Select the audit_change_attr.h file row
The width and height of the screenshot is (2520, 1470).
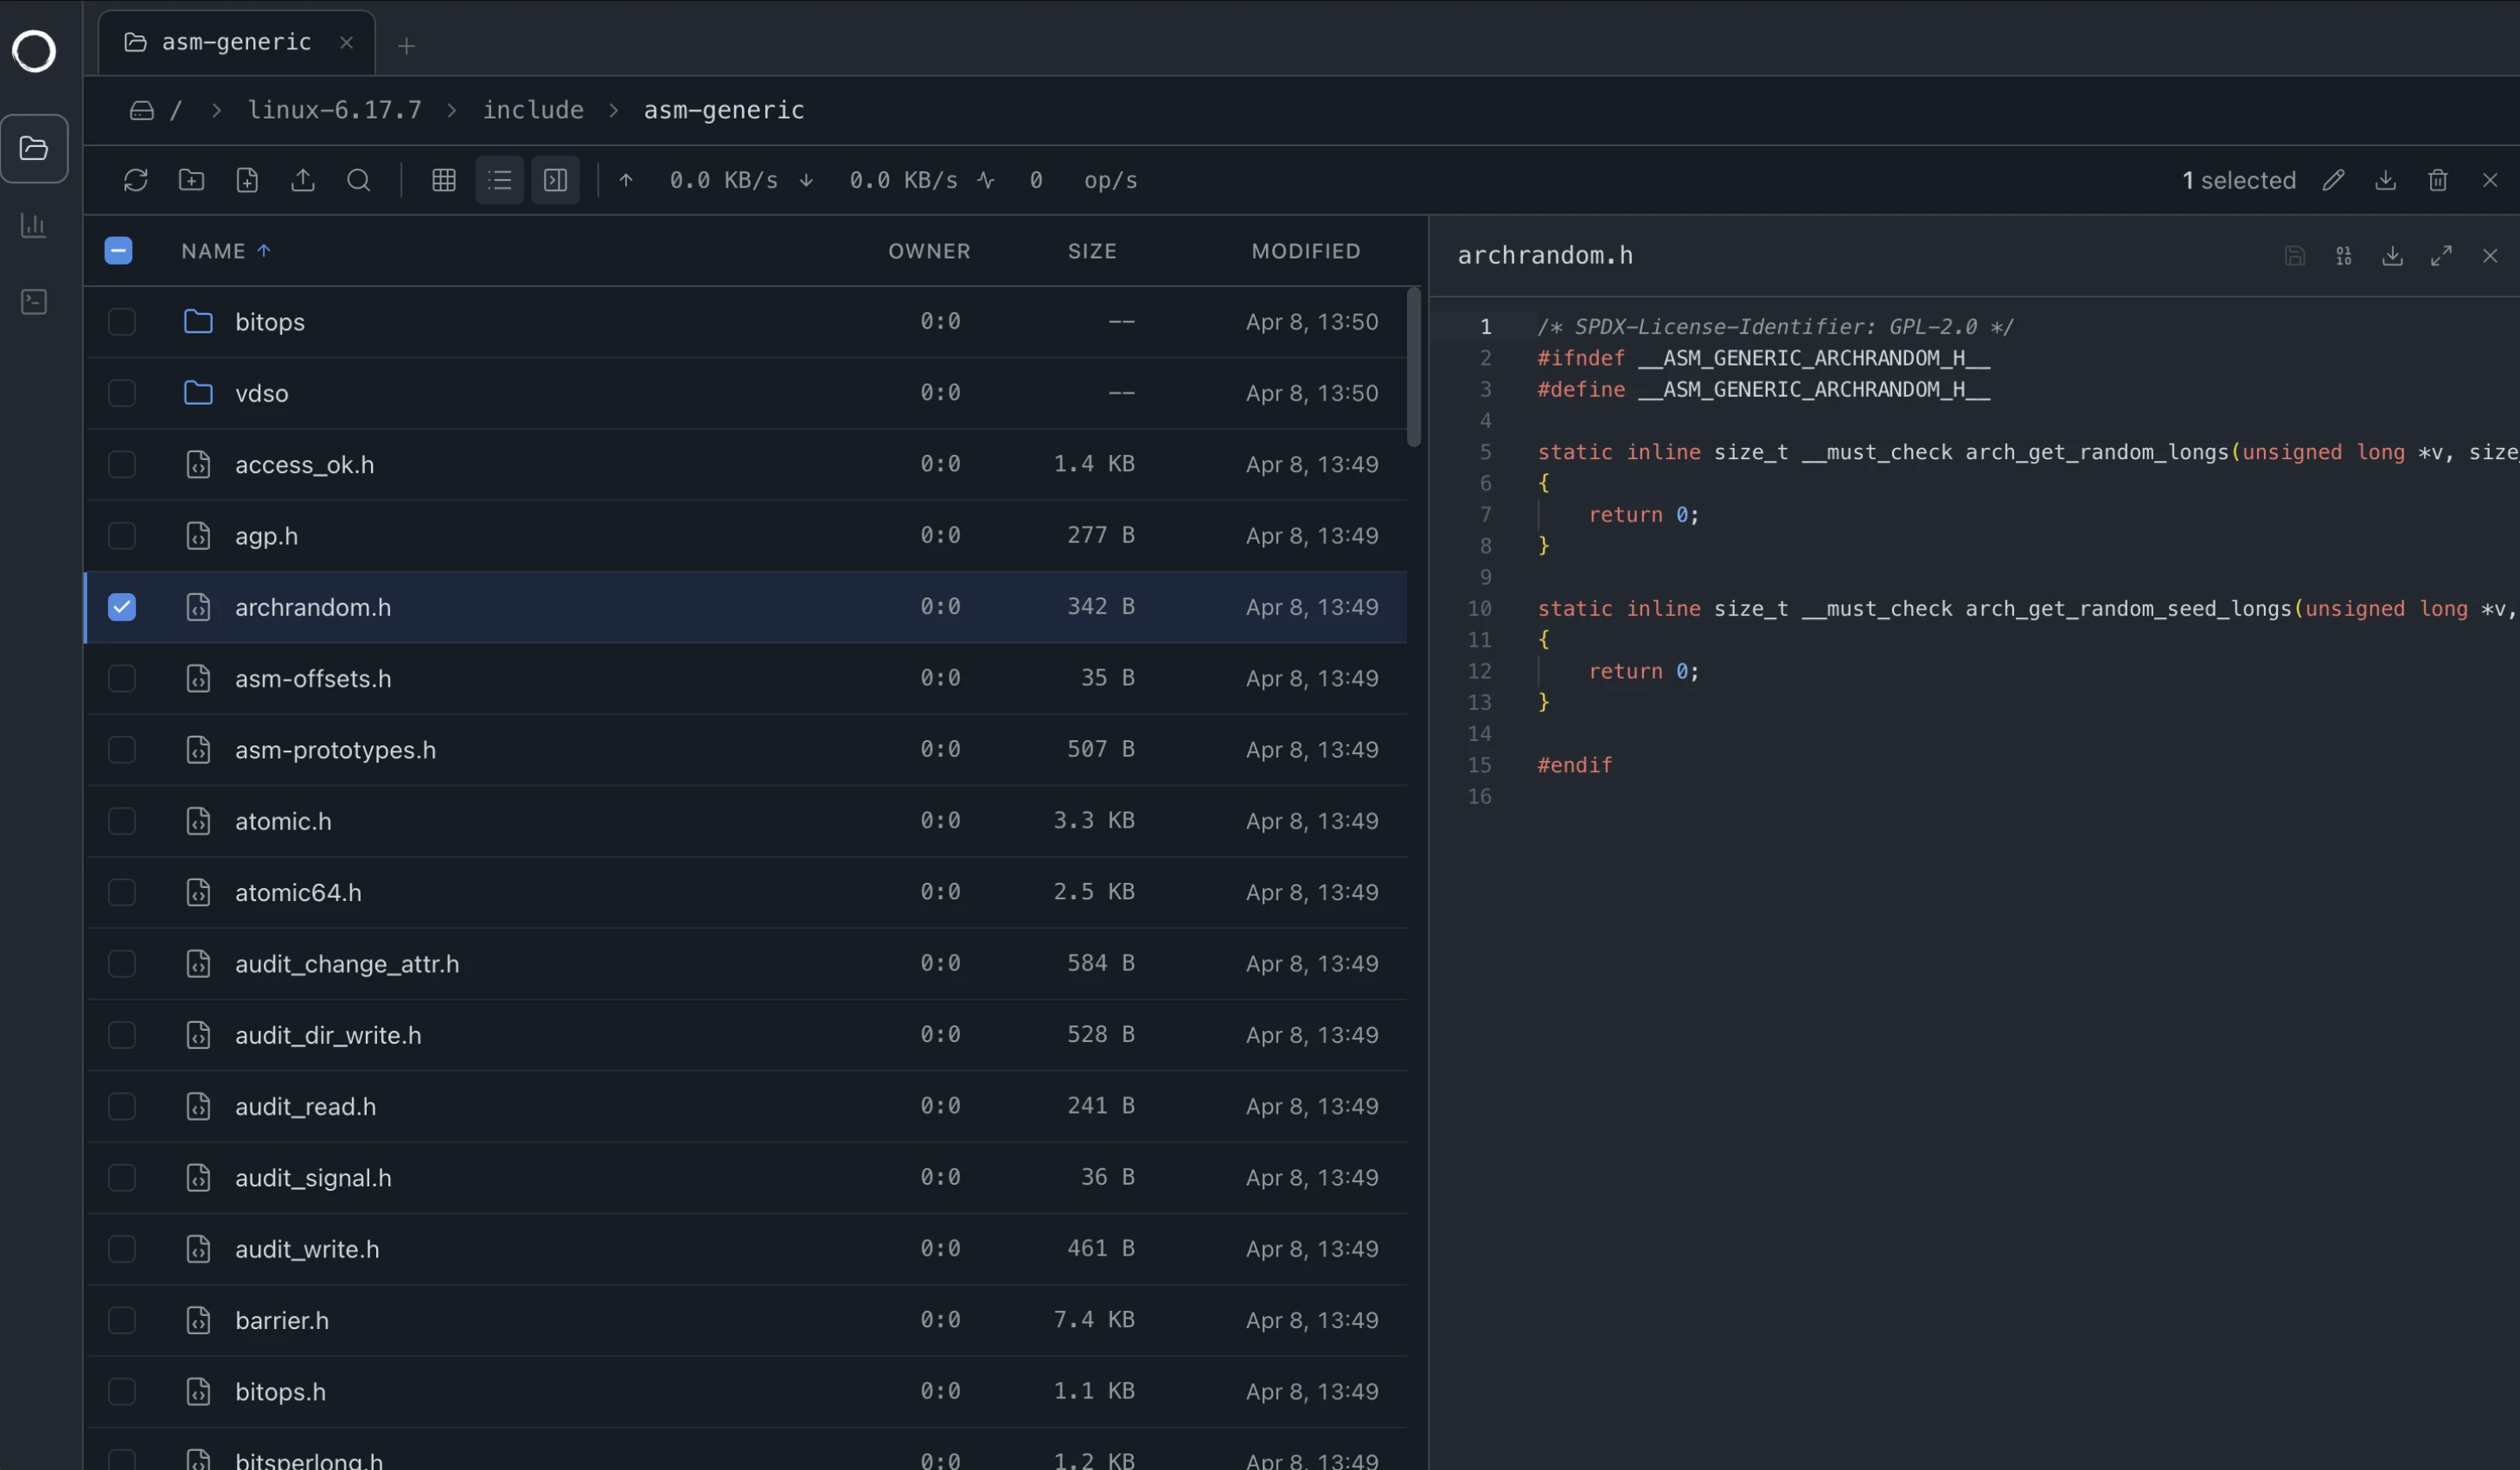746,964
